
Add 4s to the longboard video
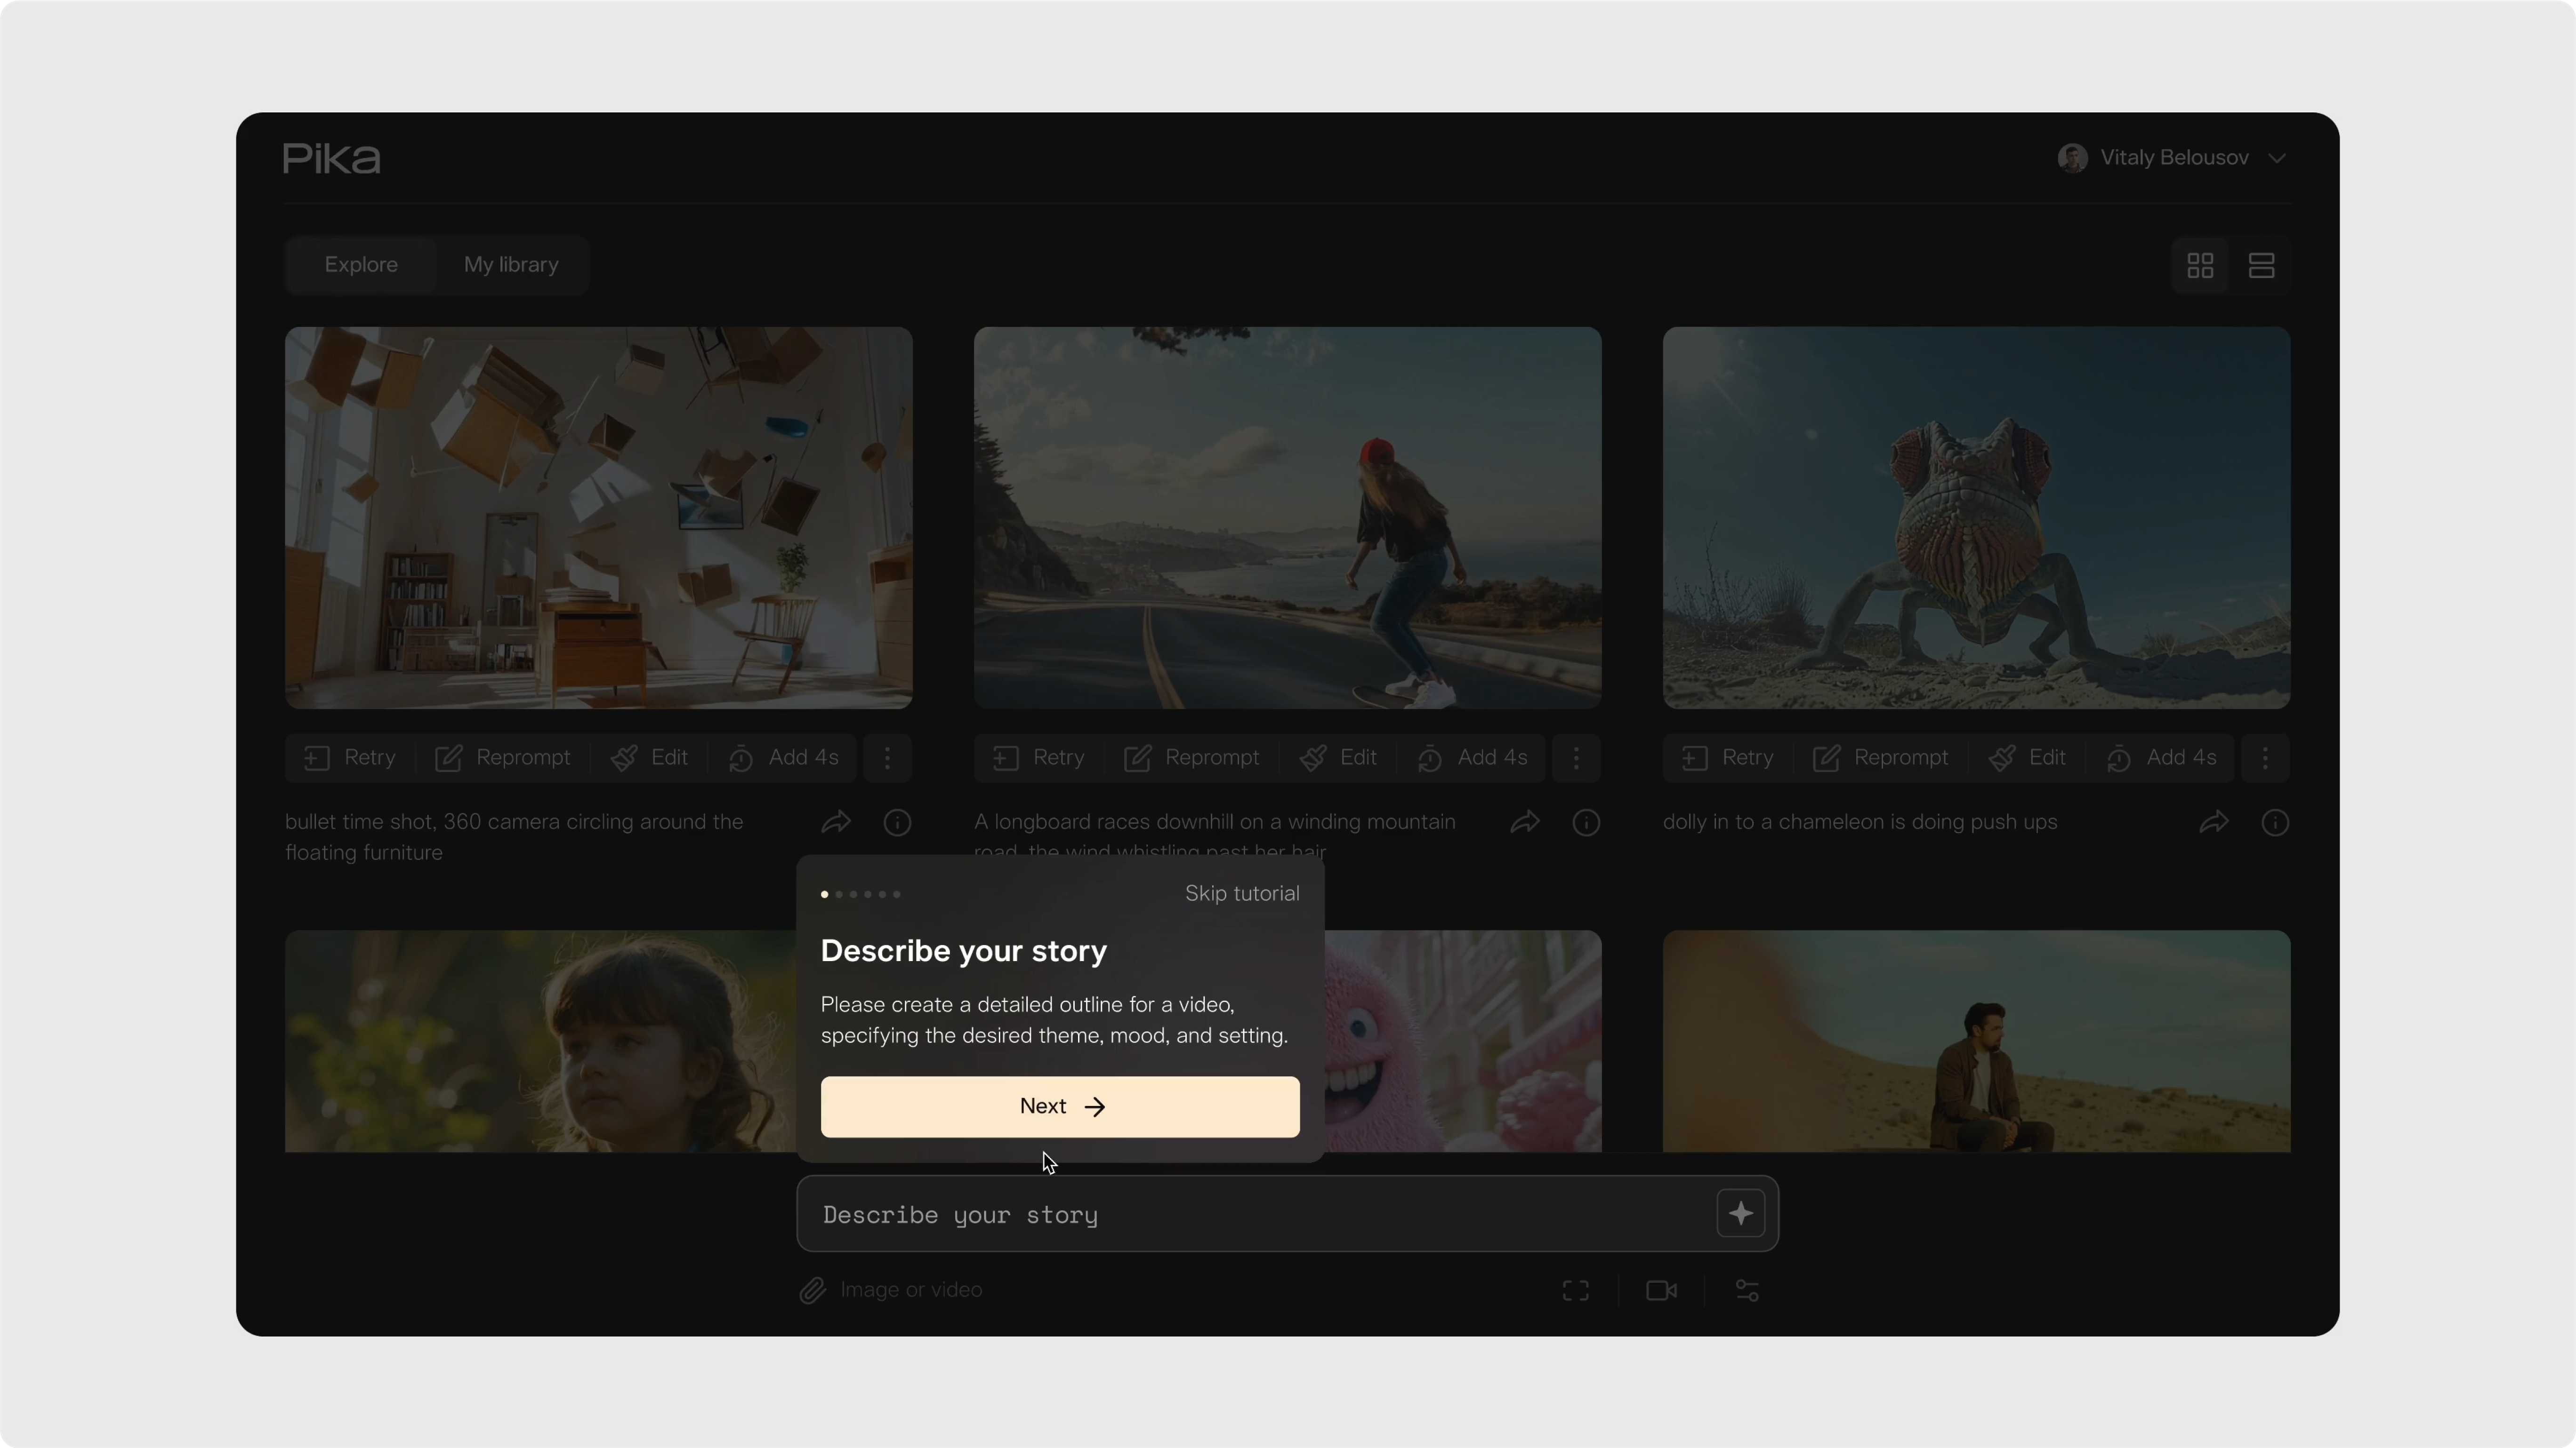(1472, 757)
